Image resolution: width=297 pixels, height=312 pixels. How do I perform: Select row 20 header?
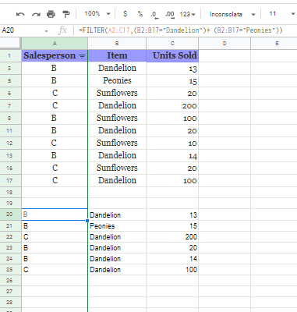10,214
